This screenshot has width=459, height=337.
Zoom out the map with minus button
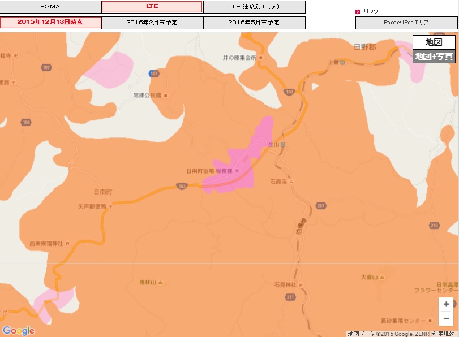click(x=446, y=318)
